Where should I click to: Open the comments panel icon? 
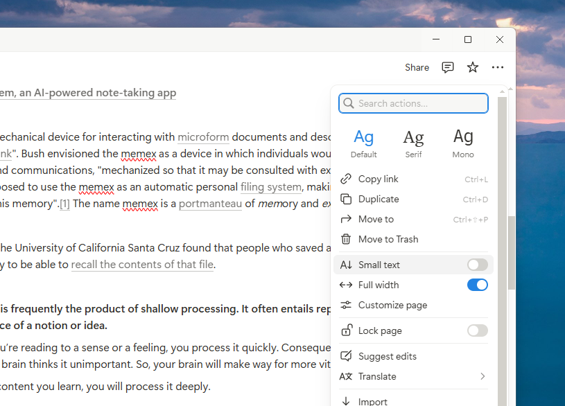[448, 67]
